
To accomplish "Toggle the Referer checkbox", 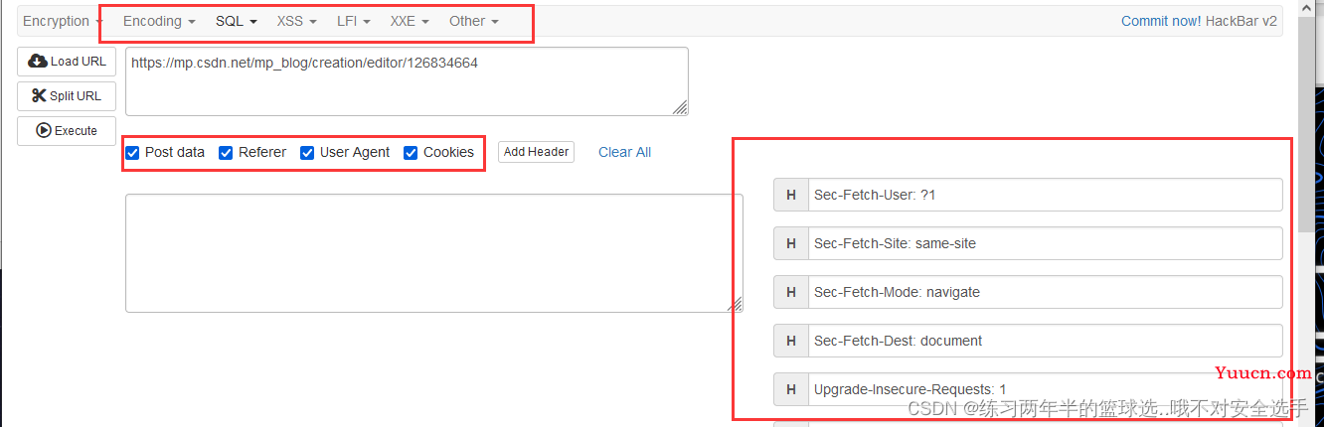I will [x=226, y=153].
